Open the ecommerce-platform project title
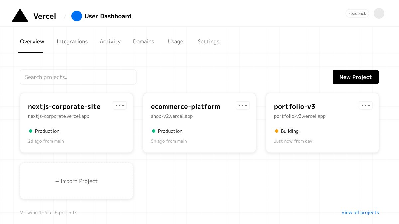The image size is (399, 224). click(186, 107)
